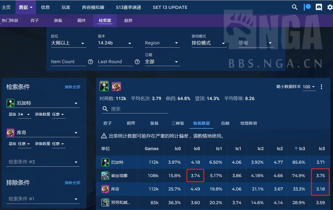
Task: Open the 厄加特 星级 3★ dropdown
Action: 24,114
